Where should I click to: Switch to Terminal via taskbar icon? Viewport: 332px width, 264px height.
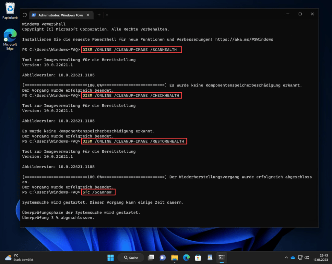pyautogui.click(x=222, y=258)
